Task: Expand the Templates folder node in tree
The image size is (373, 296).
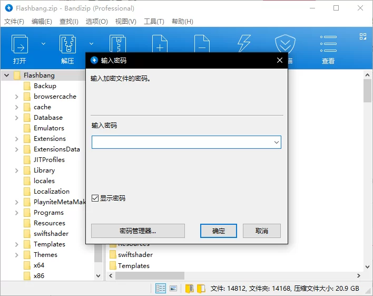Action: [x=16, y=244]
